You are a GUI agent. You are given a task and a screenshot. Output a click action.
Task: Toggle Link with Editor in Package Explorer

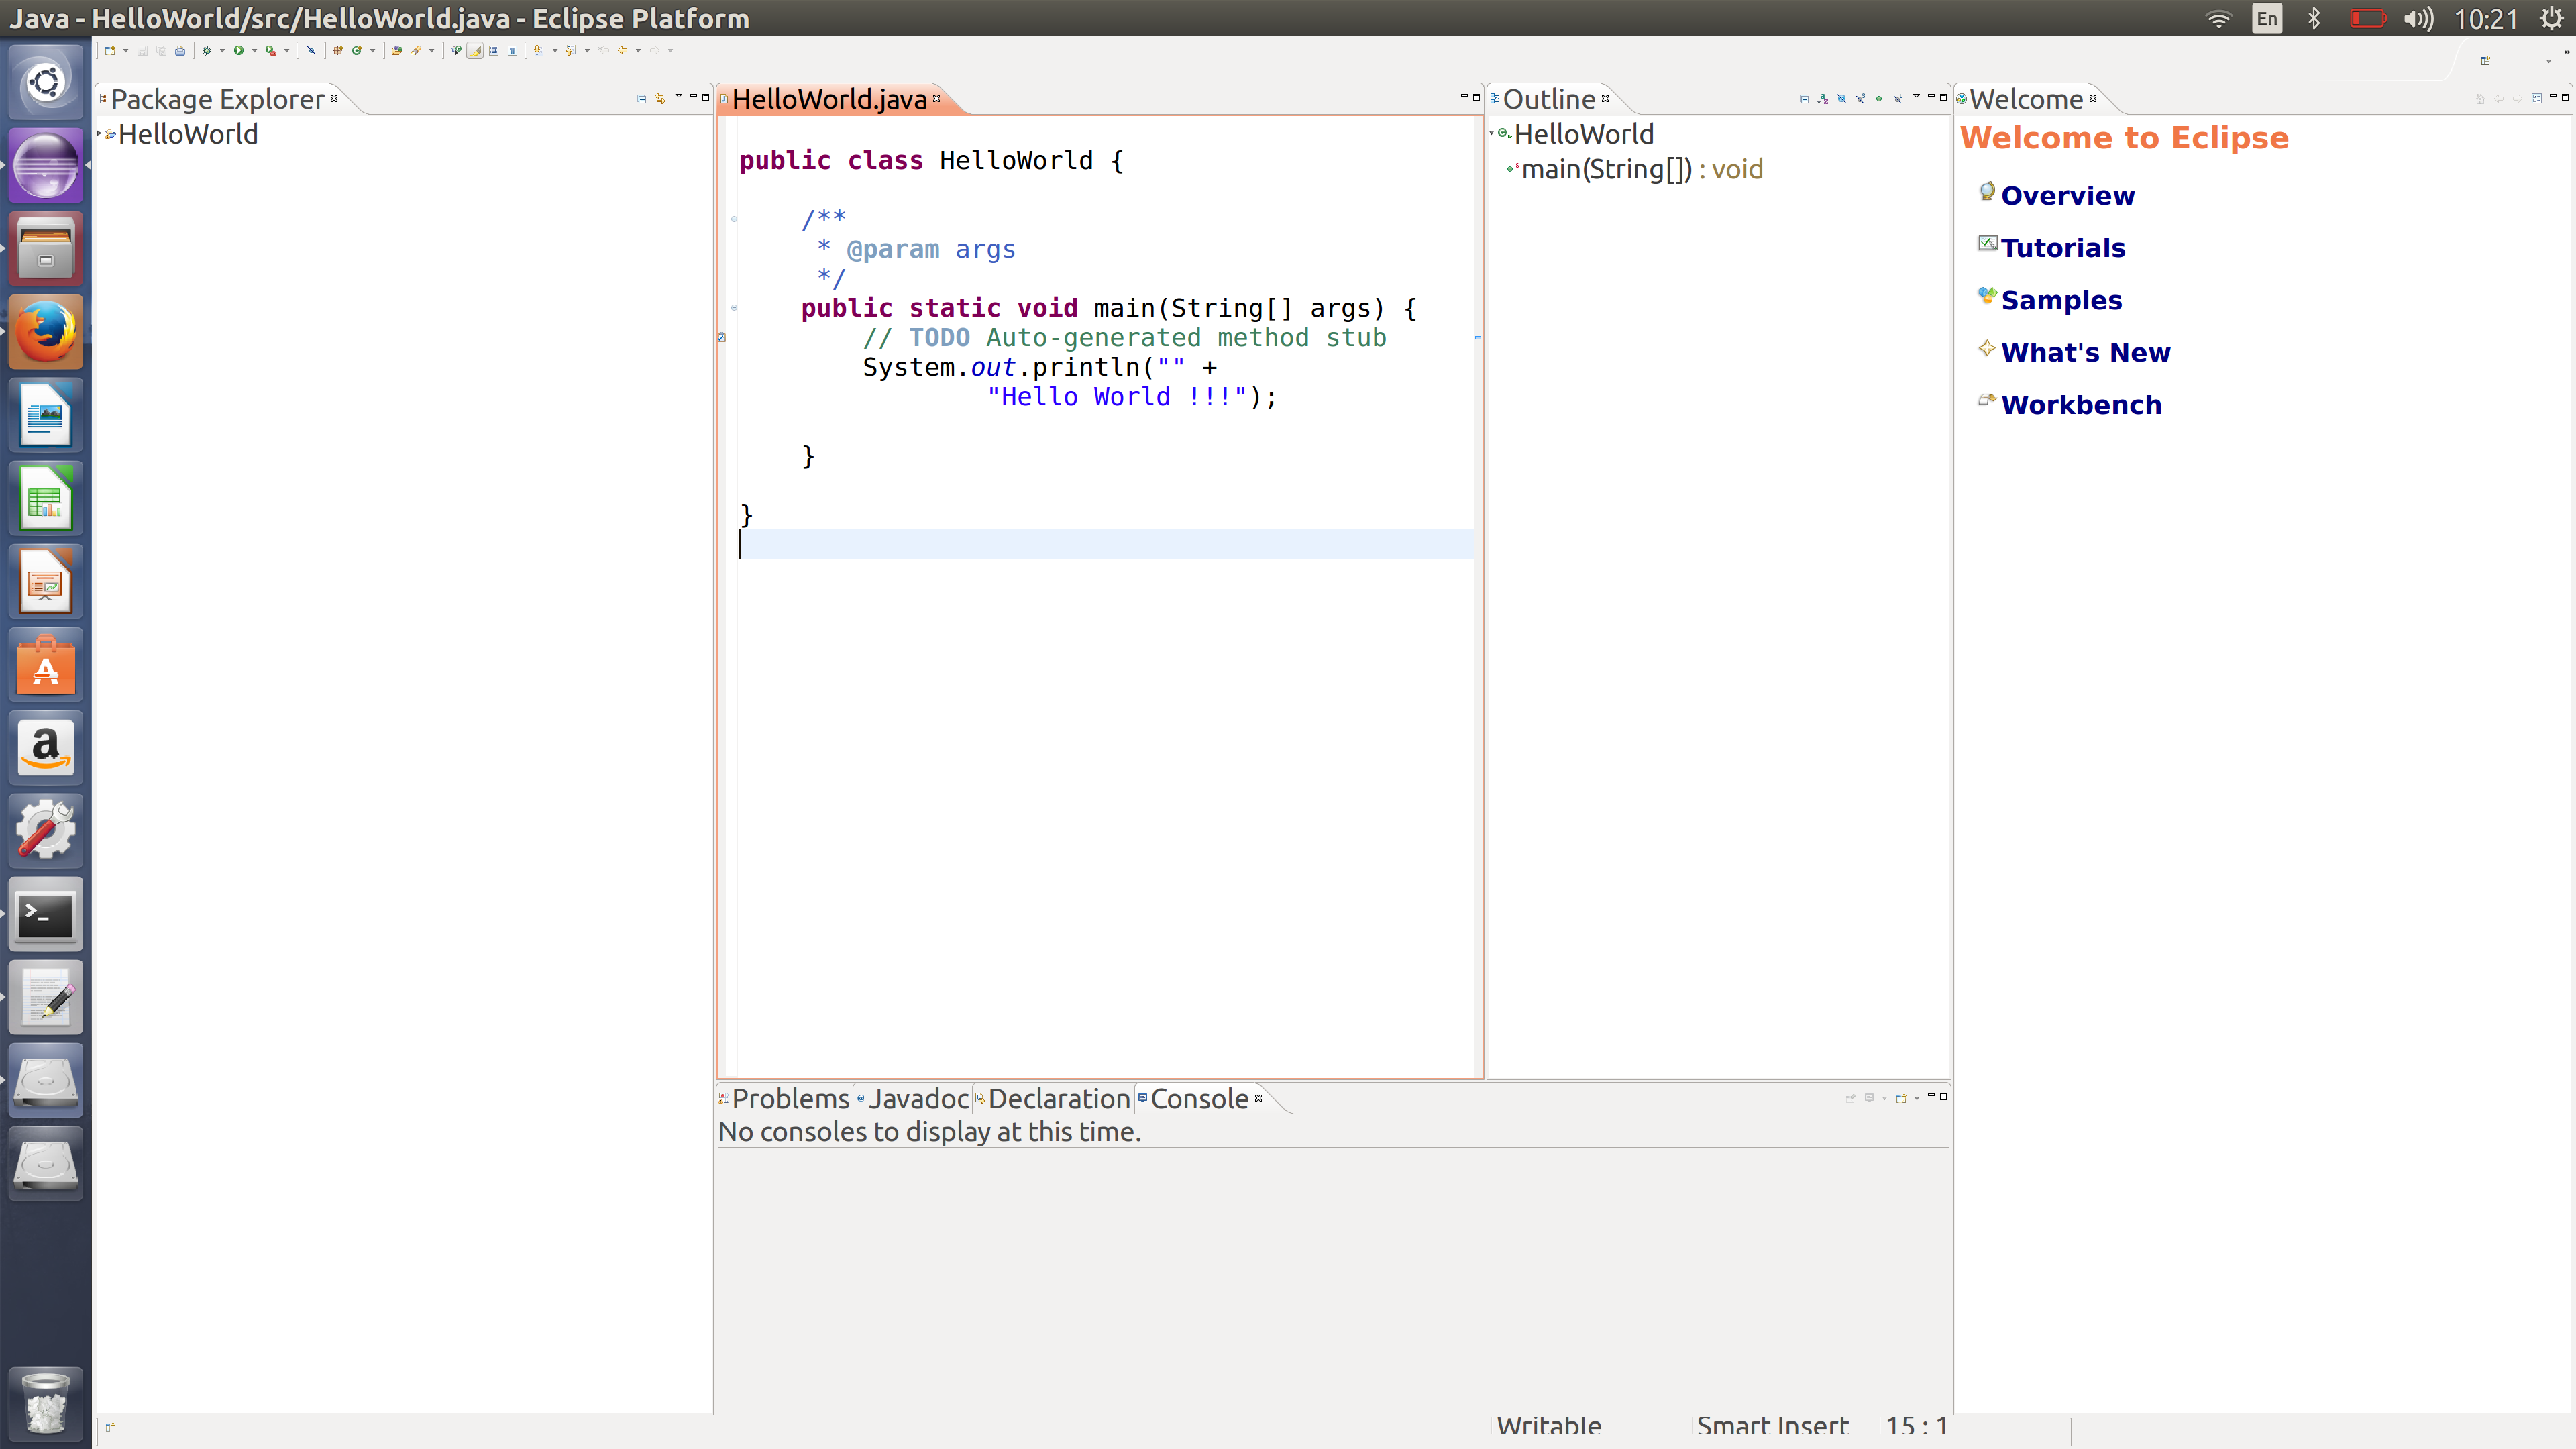pyautogui.click(x=660, y=99)
